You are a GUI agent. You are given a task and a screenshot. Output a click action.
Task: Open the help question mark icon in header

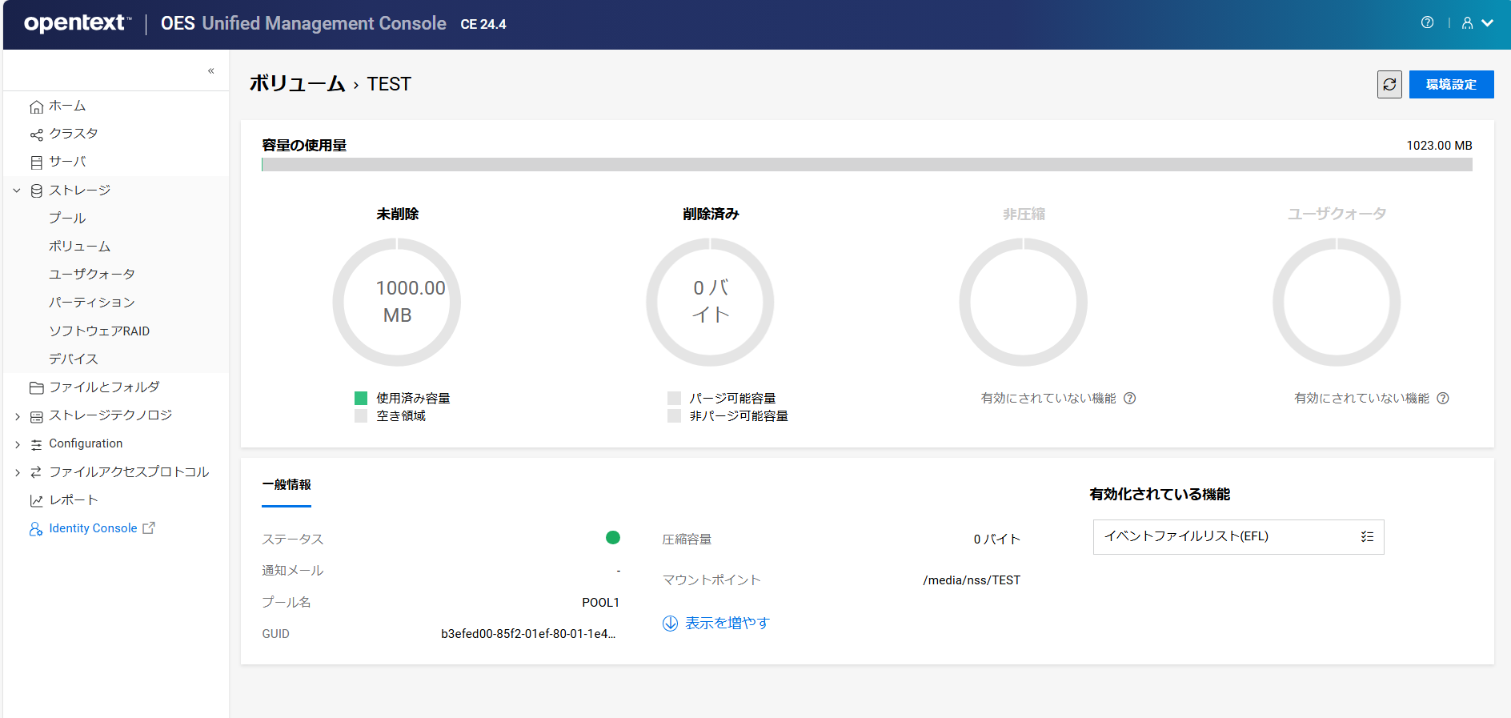tap(1427, 22)
